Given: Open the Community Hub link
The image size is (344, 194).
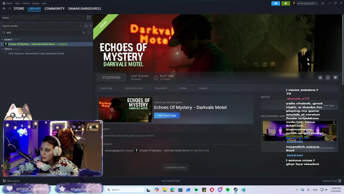Looking at the screenshot, I should coord(133,88).
